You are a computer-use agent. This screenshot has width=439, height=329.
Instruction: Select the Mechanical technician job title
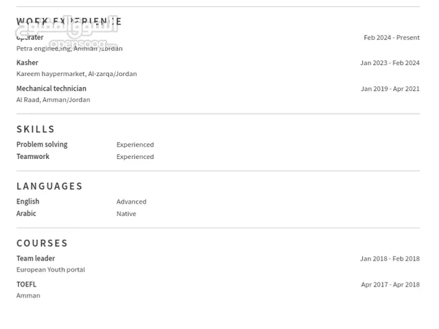tap(51, 88)
